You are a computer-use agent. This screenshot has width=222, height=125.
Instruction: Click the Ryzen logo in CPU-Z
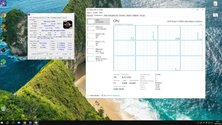pos(68,25)
